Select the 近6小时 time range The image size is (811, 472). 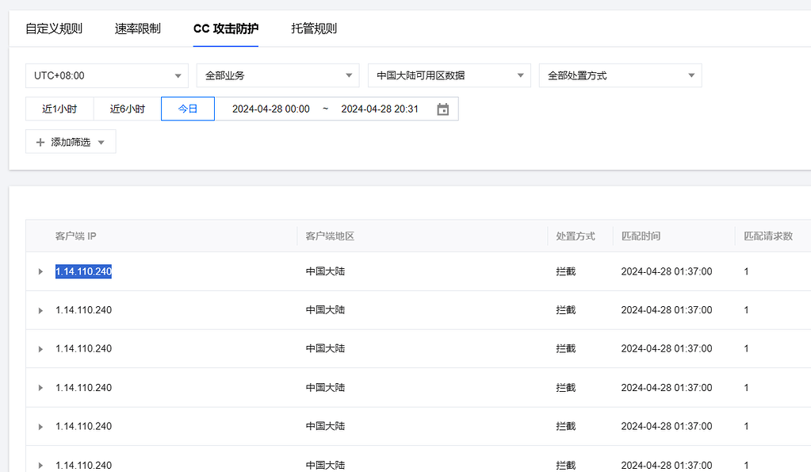click(126, 109)
